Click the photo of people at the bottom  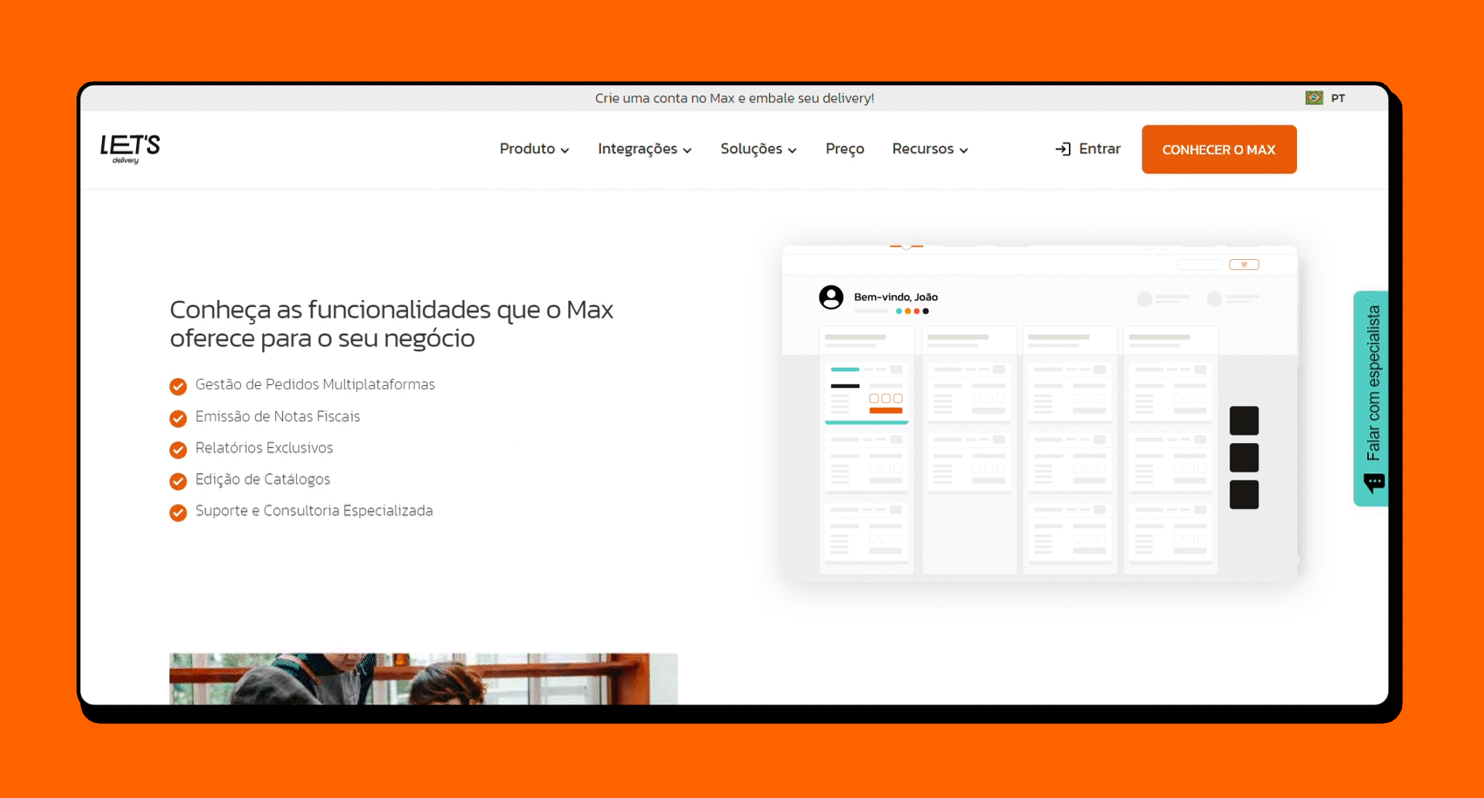tap(424, 679)
